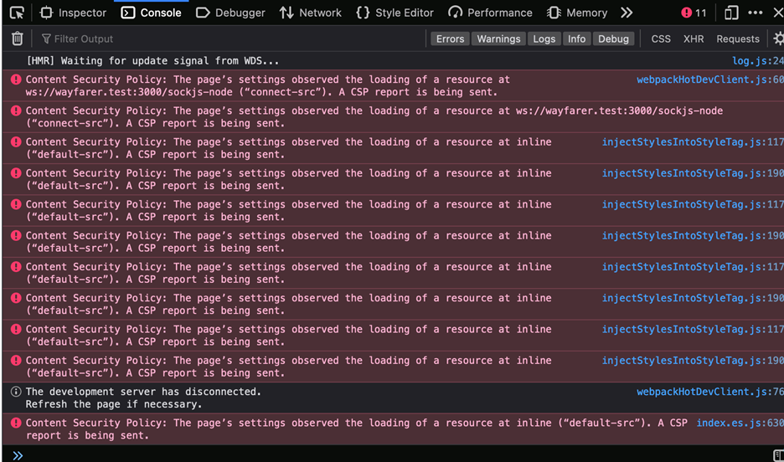
Task: Click the development server disconnected message
Action: tap(143, 398)
